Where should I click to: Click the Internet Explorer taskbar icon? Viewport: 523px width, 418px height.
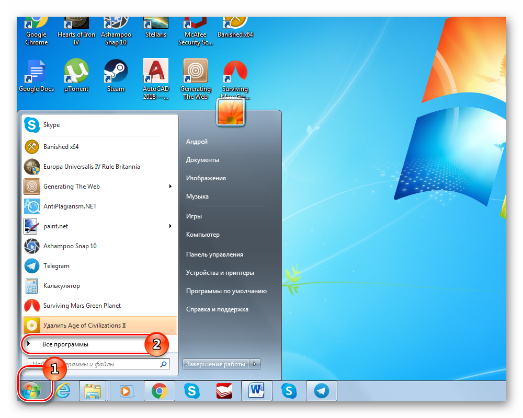pyautogui.click(x=63, y=391)
